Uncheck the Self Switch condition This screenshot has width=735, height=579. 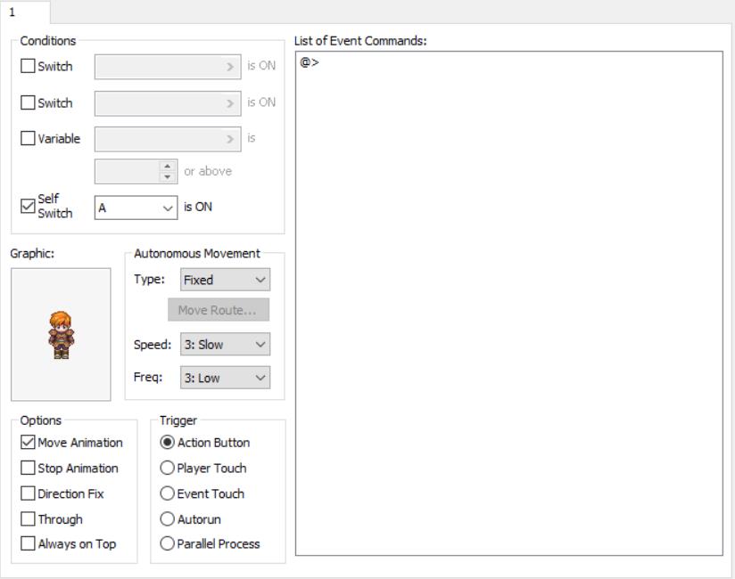tap(28, 206)
